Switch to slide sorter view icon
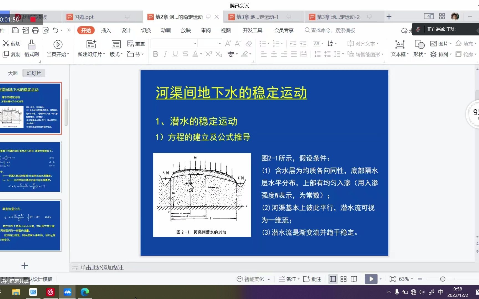The image size is (479, 299). [343, 279]
